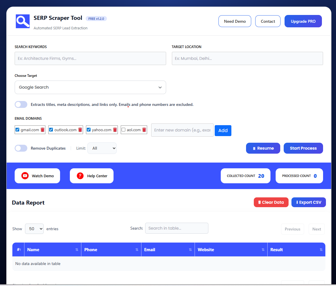Remove yahoo.com using its trash icon
This screenshot has height=286, width=336.
114,129
